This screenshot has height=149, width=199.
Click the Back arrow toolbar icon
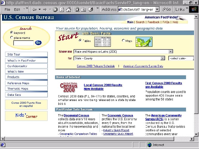[x=34, y=9]
